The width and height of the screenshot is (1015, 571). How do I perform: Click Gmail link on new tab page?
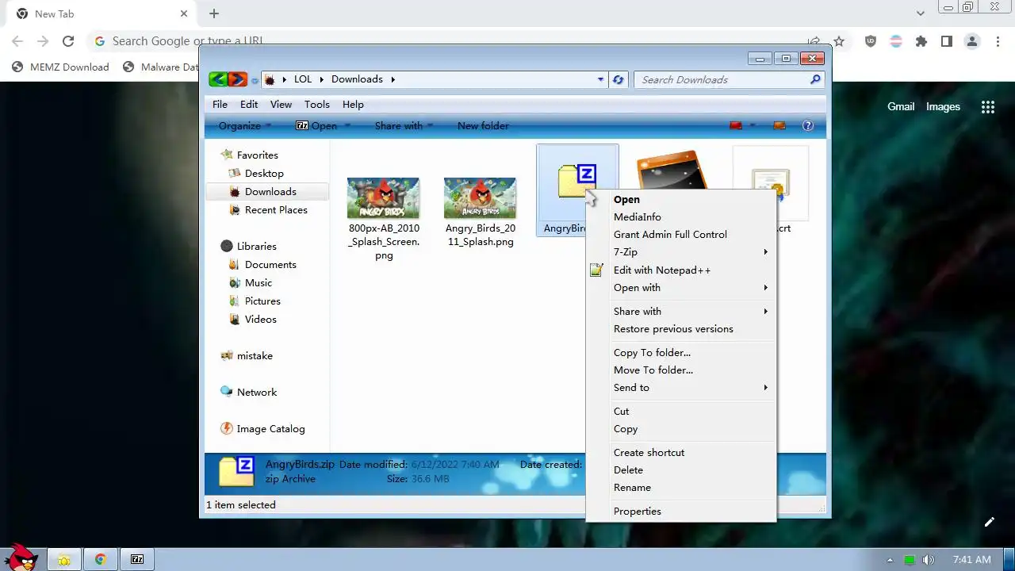[x=901, y=106]
